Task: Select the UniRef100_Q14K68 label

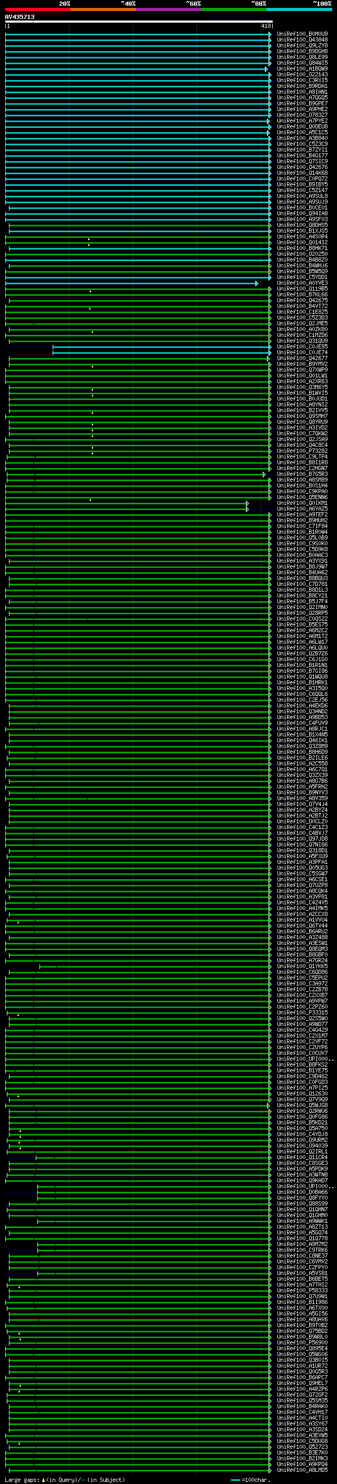Action: point(302,173)
